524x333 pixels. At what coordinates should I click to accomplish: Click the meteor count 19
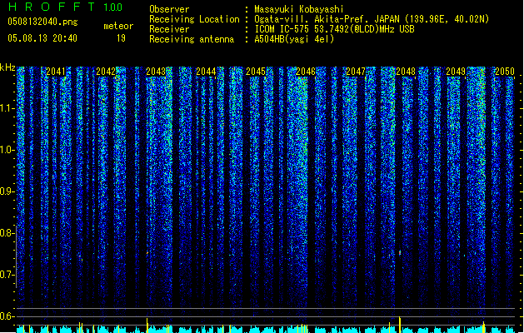coord(121,38)
